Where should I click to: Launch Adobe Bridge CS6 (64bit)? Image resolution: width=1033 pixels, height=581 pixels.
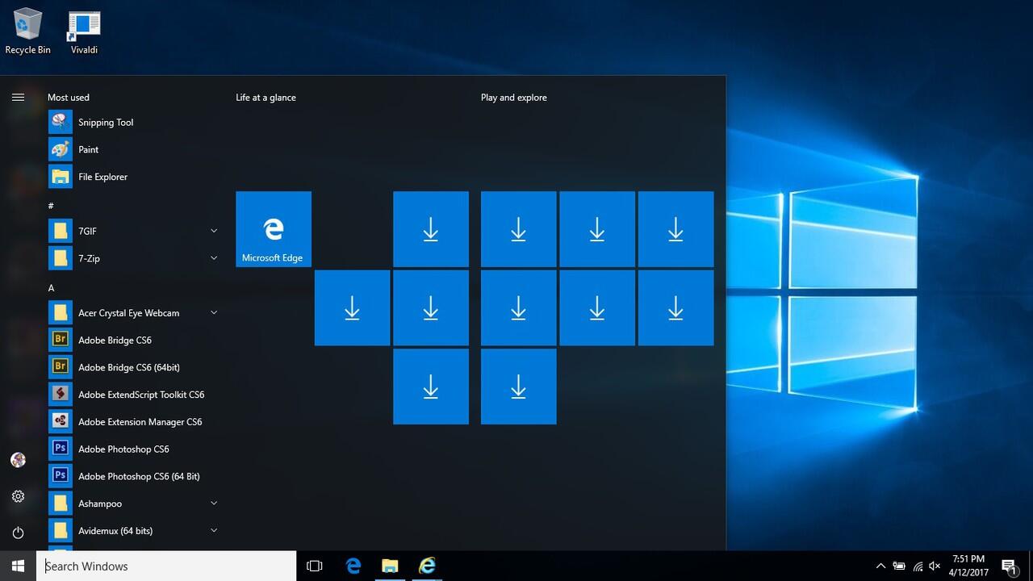(133, 367)
